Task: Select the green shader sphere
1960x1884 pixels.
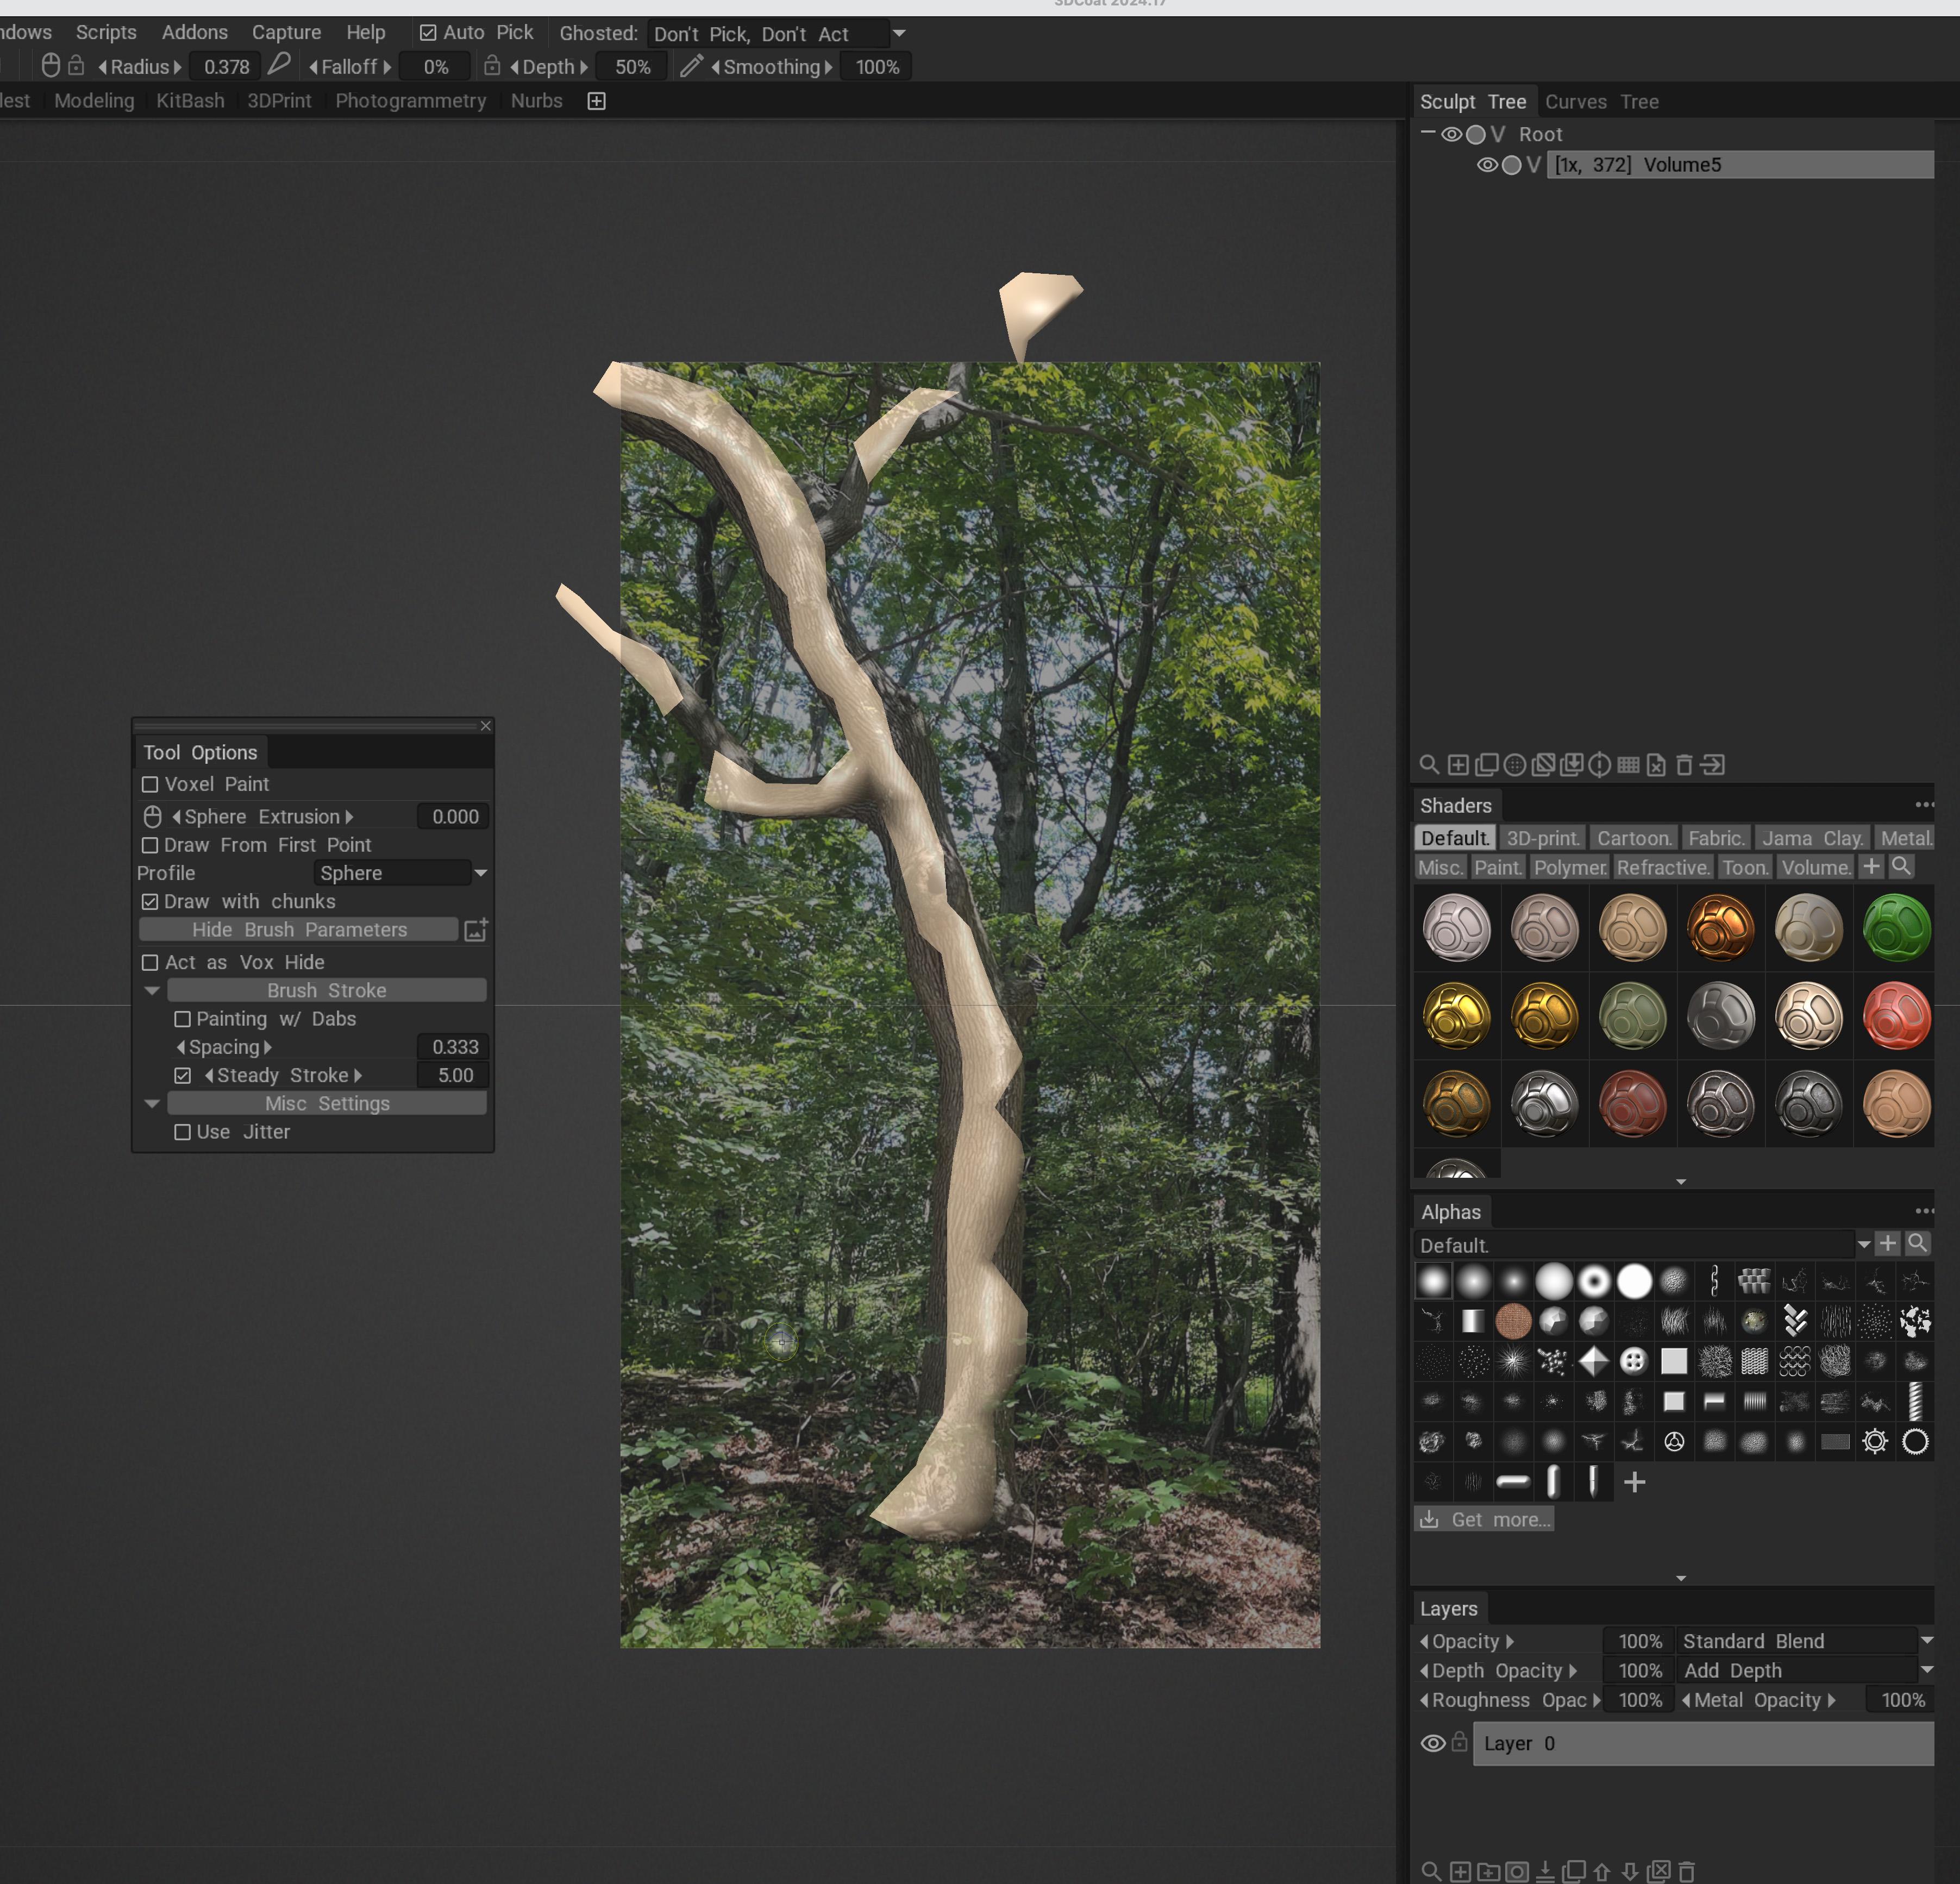Action: pos(1896,928)
